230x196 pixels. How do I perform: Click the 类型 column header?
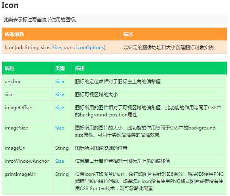click(60, 68)
